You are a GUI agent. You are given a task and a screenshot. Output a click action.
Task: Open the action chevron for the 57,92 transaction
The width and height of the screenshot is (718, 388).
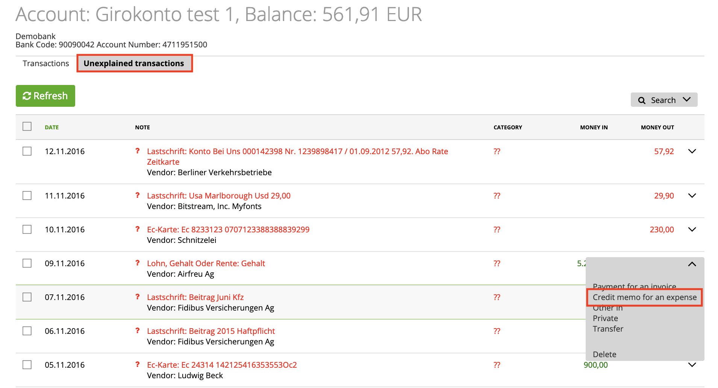coord(692,151)
